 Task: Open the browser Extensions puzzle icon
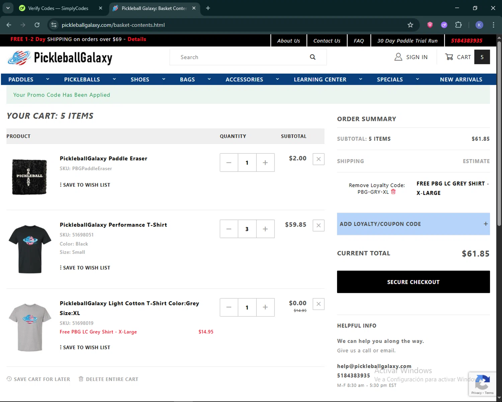(x=458, y=25)
